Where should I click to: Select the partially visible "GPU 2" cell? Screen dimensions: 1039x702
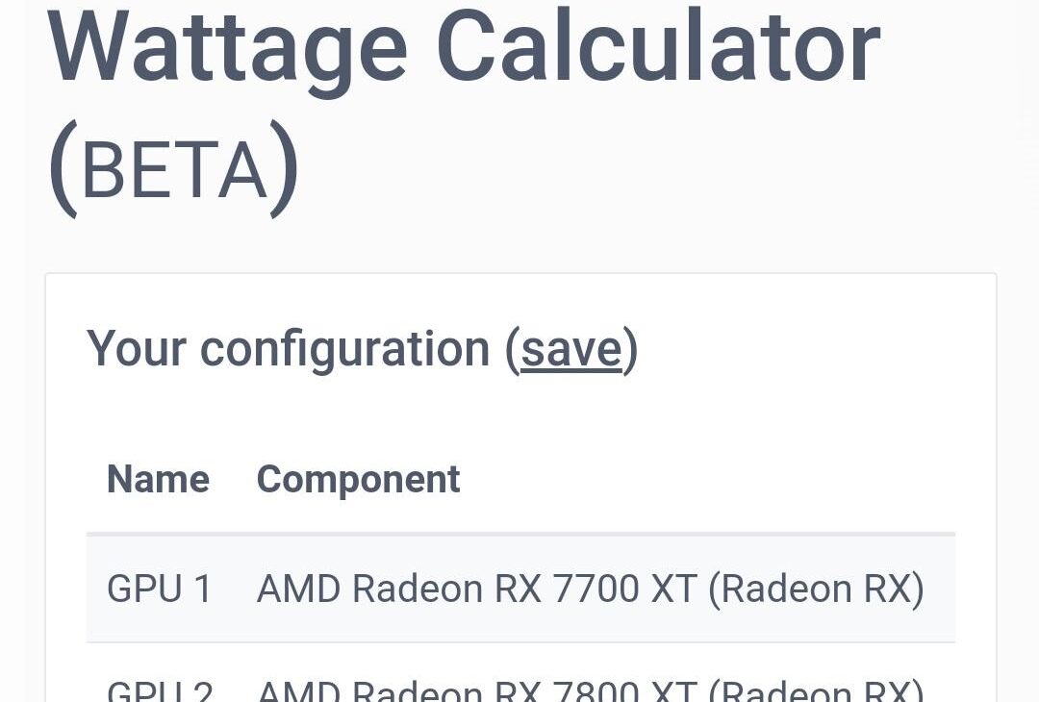tap(159, 692)
